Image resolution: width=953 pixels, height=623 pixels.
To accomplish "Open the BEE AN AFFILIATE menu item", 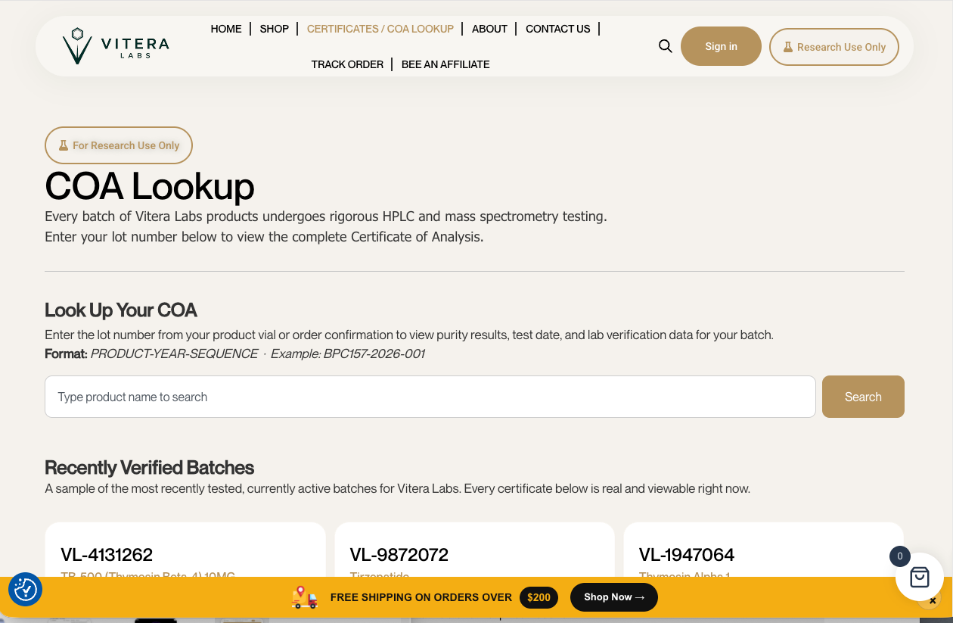I will [445, 64].
